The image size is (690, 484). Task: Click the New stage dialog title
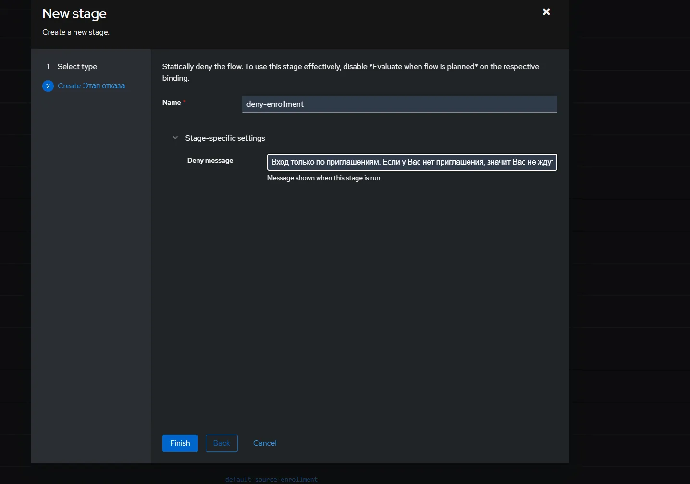[x=74, y=14]
